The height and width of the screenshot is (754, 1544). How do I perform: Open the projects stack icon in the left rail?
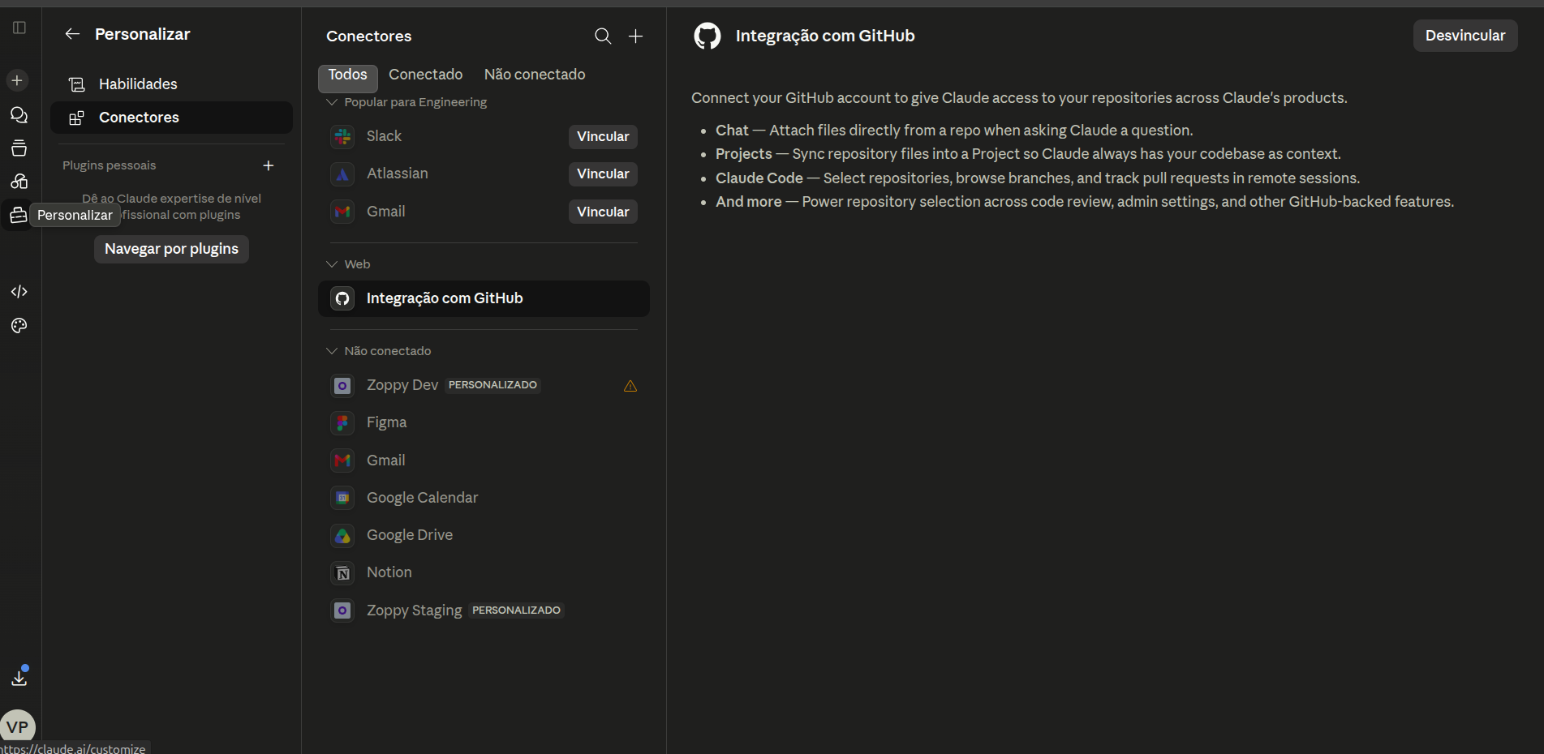coord(19,148)
